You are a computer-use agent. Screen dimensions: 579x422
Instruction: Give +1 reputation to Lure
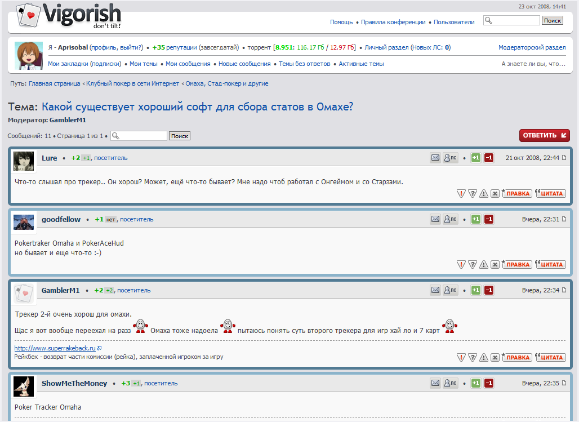[x=475, y=158]
